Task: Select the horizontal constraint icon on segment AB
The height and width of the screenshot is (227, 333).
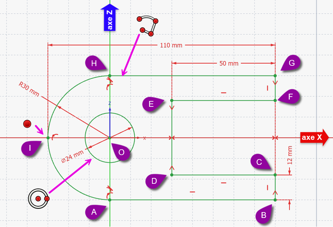Action: click(193, 191)
